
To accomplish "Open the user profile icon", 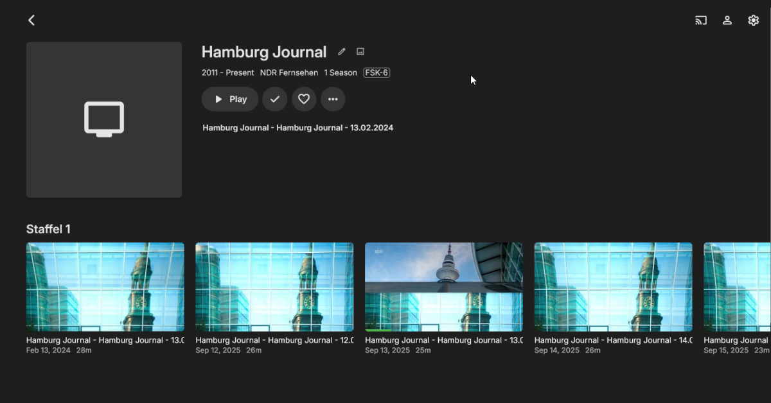I will coord(727,21).
